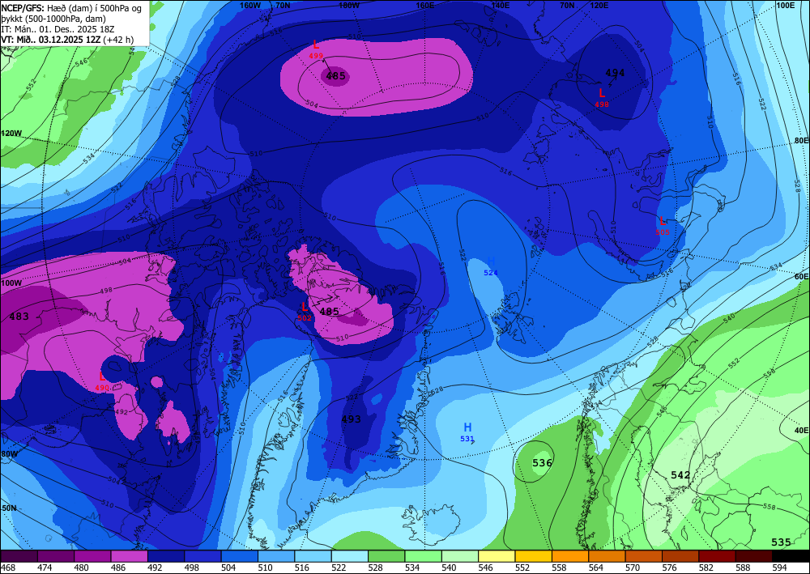
Task: Click the 485 value beside L 499
Action: (x=336, y=76)
